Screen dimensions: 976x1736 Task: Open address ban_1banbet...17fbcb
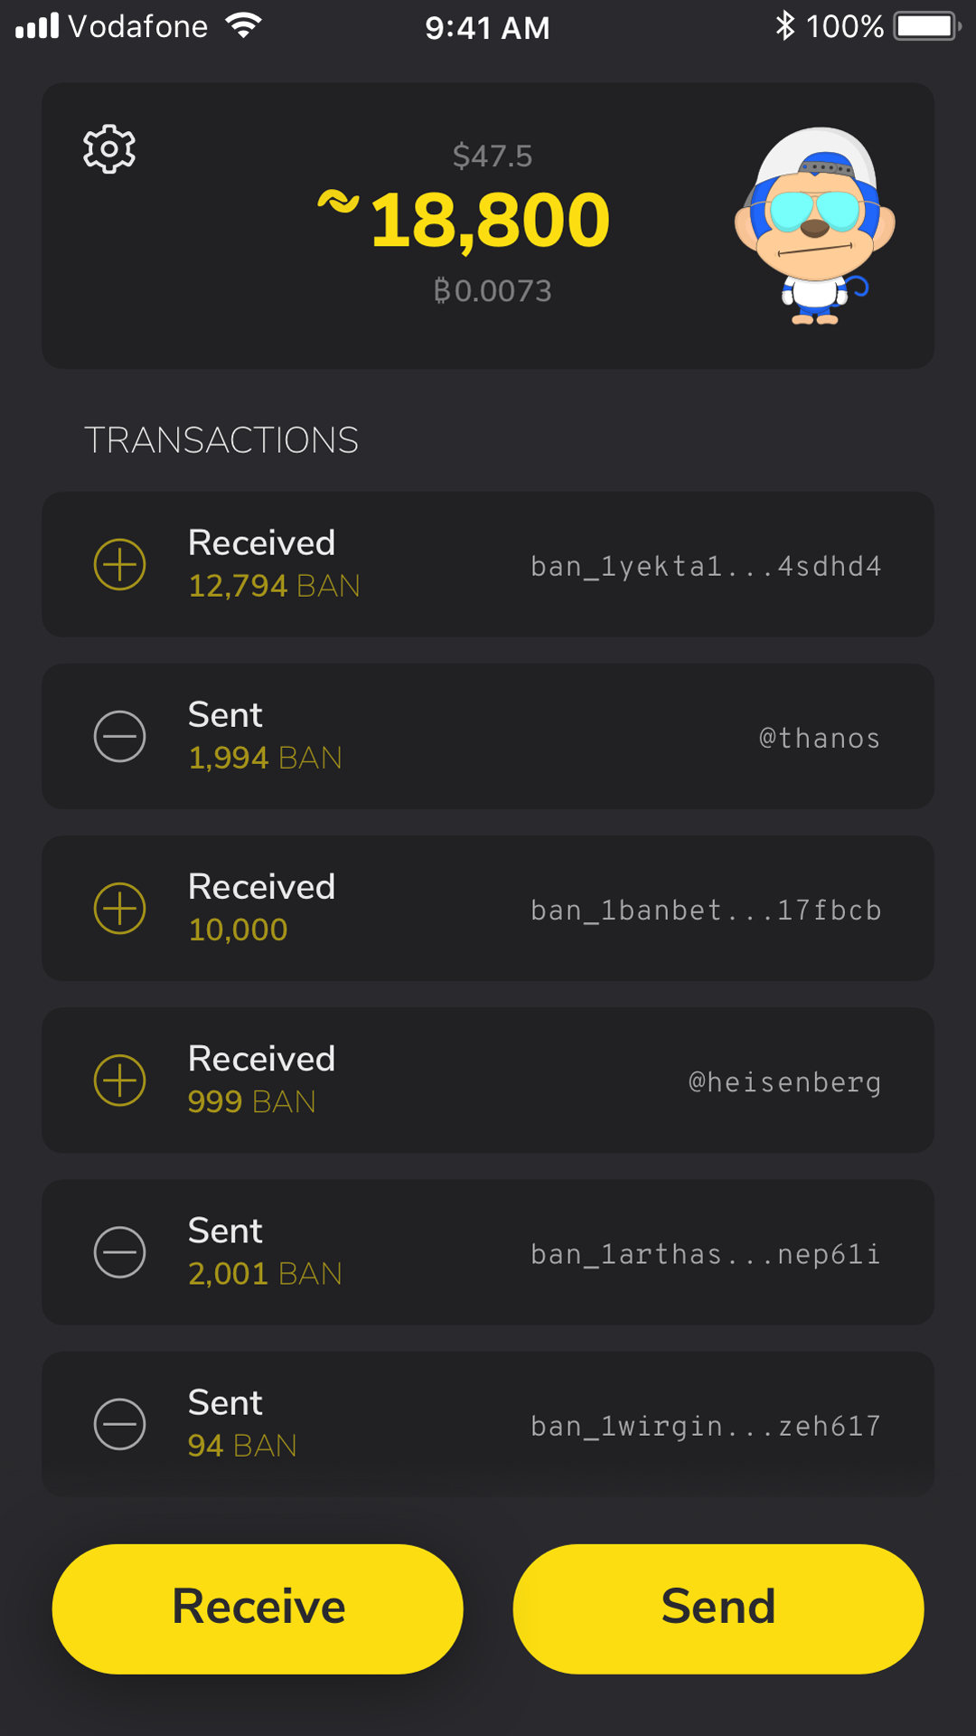pos(706,910)
